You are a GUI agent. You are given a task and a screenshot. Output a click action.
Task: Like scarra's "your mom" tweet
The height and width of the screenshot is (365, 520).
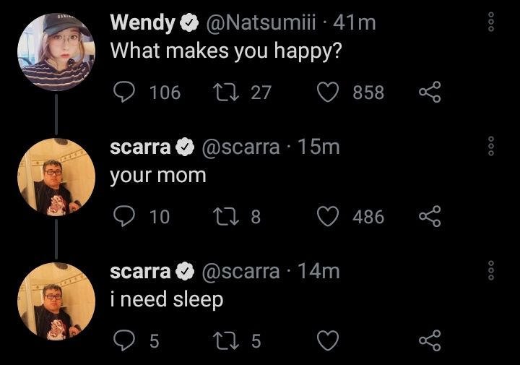329,217
